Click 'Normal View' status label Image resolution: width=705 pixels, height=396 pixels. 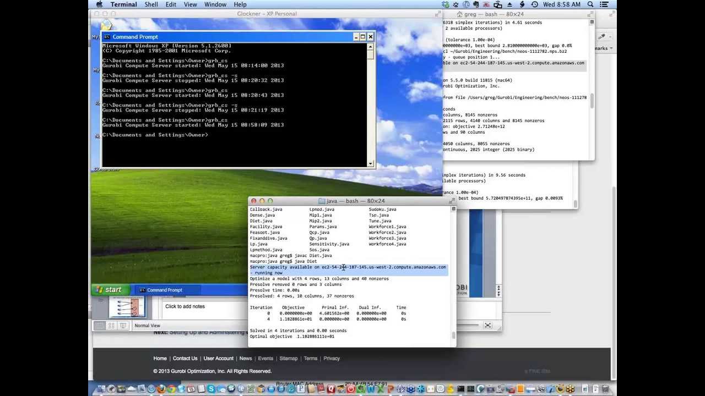tap(147, 326)
